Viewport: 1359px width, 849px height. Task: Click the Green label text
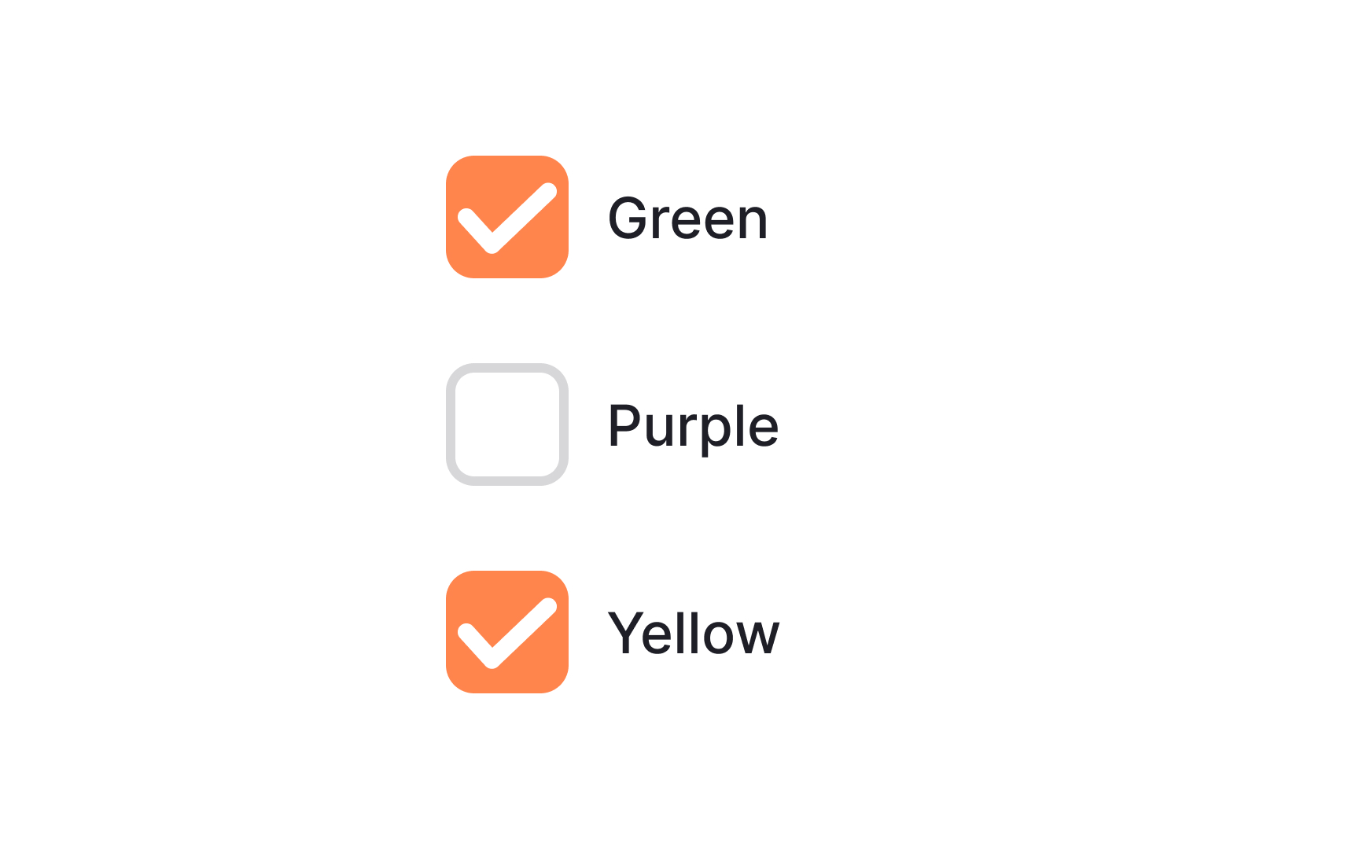point(688,219)
